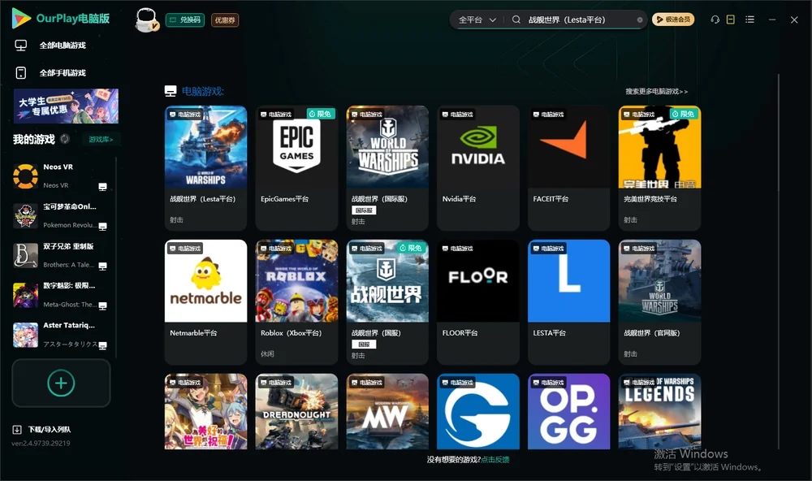Click the 国服 tag label

[364, 344]
